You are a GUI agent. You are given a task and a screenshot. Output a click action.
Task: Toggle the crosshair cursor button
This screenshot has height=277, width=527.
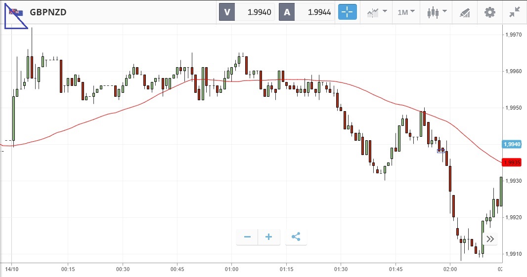click(x=347, y=12)
